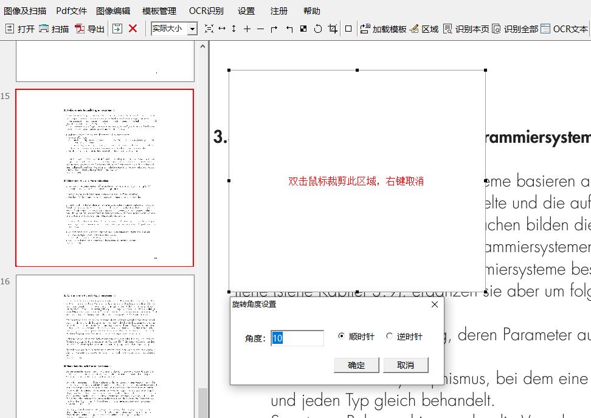Open the 模板管理 menu
The height and width of the screenshot is (418, 591).
[x=159, y=11]
